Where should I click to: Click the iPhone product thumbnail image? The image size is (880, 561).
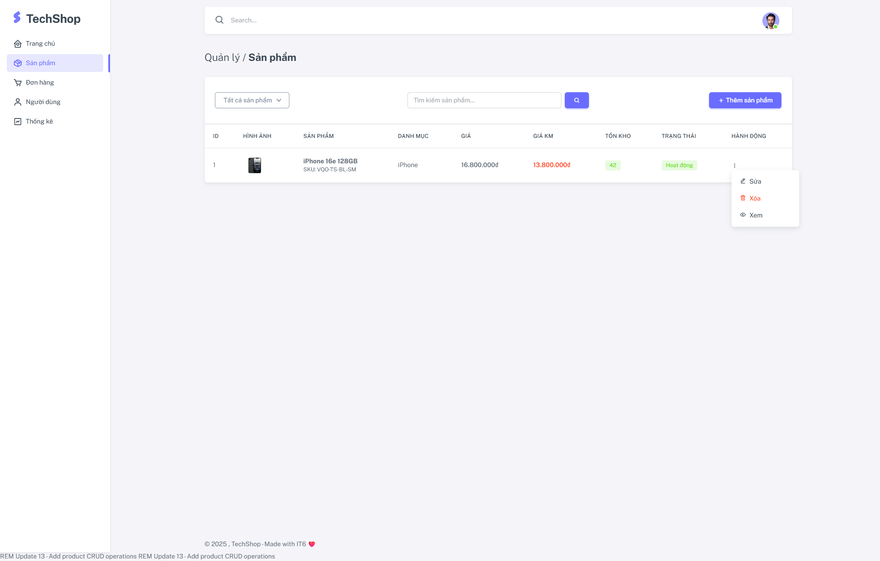(x=255, y=165)
